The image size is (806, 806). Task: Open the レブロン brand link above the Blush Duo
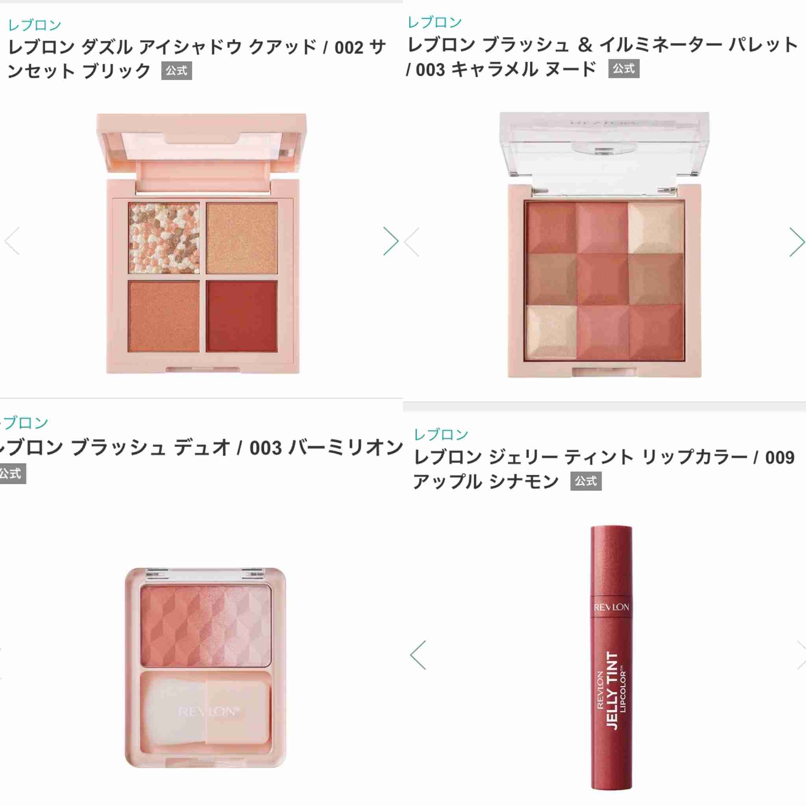point(24,423)
